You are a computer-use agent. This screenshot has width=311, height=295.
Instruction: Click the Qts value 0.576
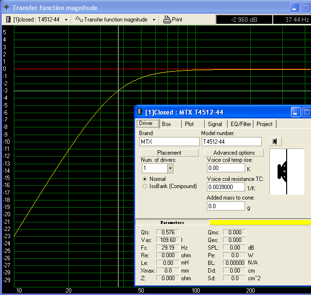[168, 232]
